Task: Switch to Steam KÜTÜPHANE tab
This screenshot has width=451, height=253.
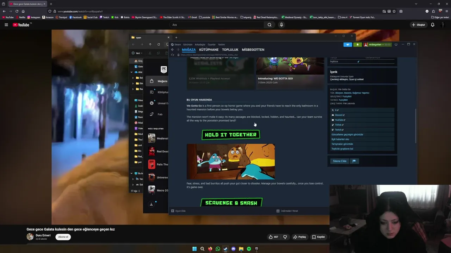Action: [209, 50]
